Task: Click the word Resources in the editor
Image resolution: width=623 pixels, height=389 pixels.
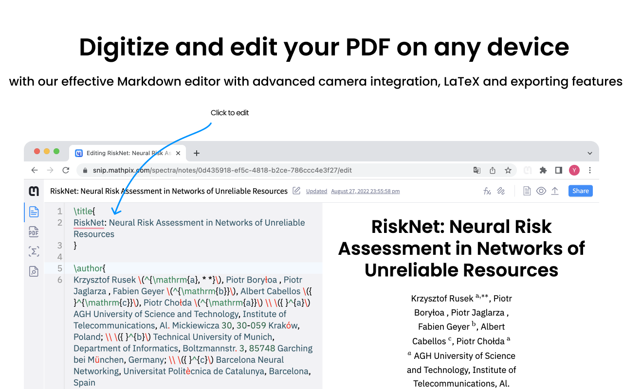Action: [x=94, y=234]
